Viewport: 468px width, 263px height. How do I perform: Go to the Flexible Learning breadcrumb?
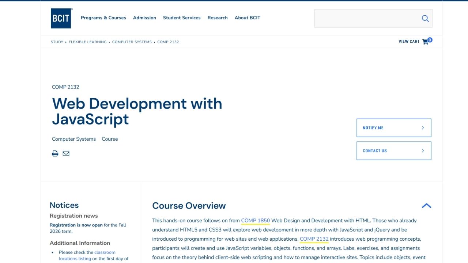88,42
